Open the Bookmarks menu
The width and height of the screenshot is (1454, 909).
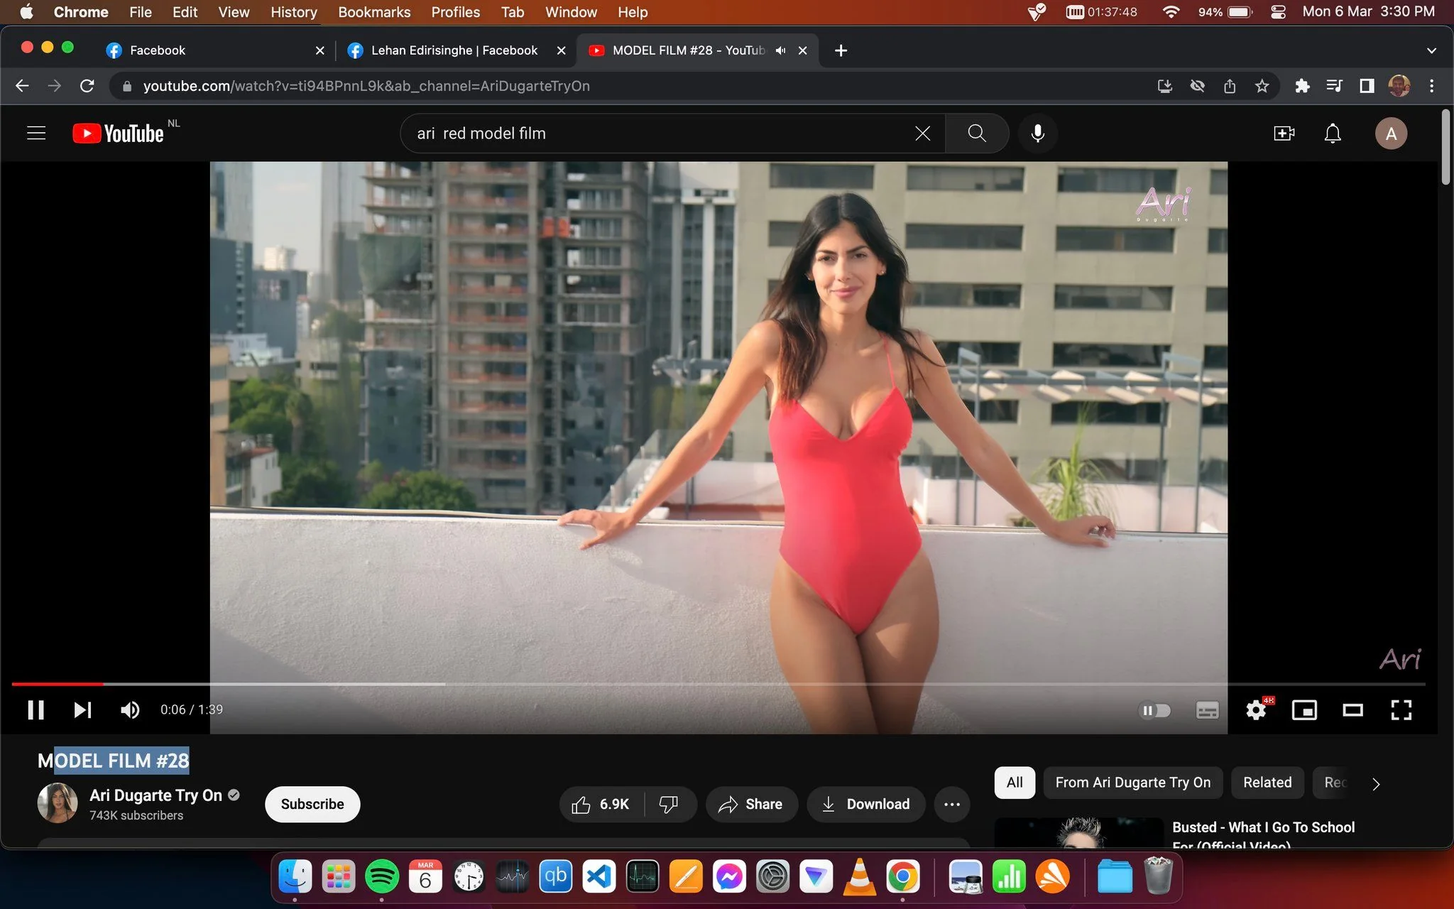[374, 12]
